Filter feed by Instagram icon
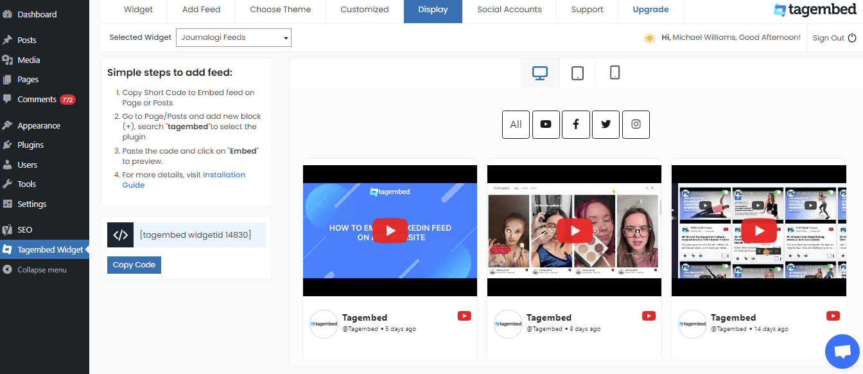 pyautogui.click(x=636, y=125)
